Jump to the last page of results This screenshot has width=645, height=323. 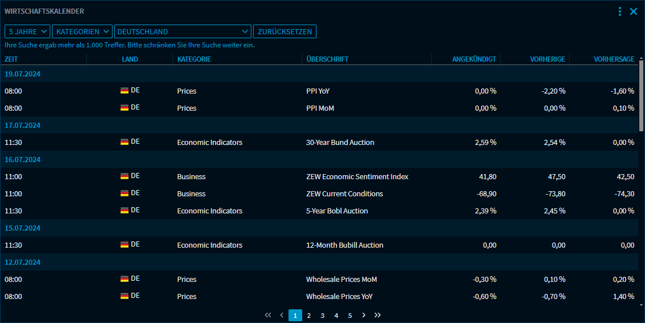pyautogui.click(x=378, y=315)
